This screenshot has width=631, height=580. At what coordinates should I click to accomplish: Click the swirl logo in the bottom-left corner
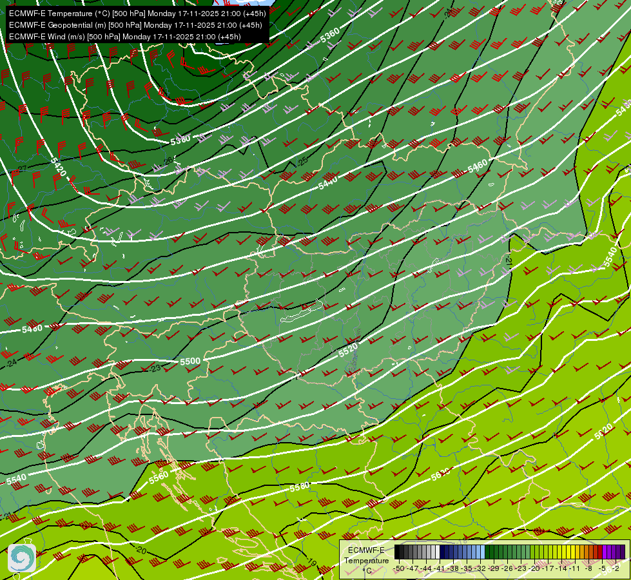pos(22,557)
